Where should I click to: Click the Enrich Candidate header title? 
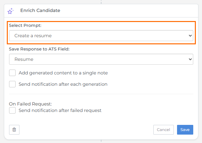pos(40,10)
